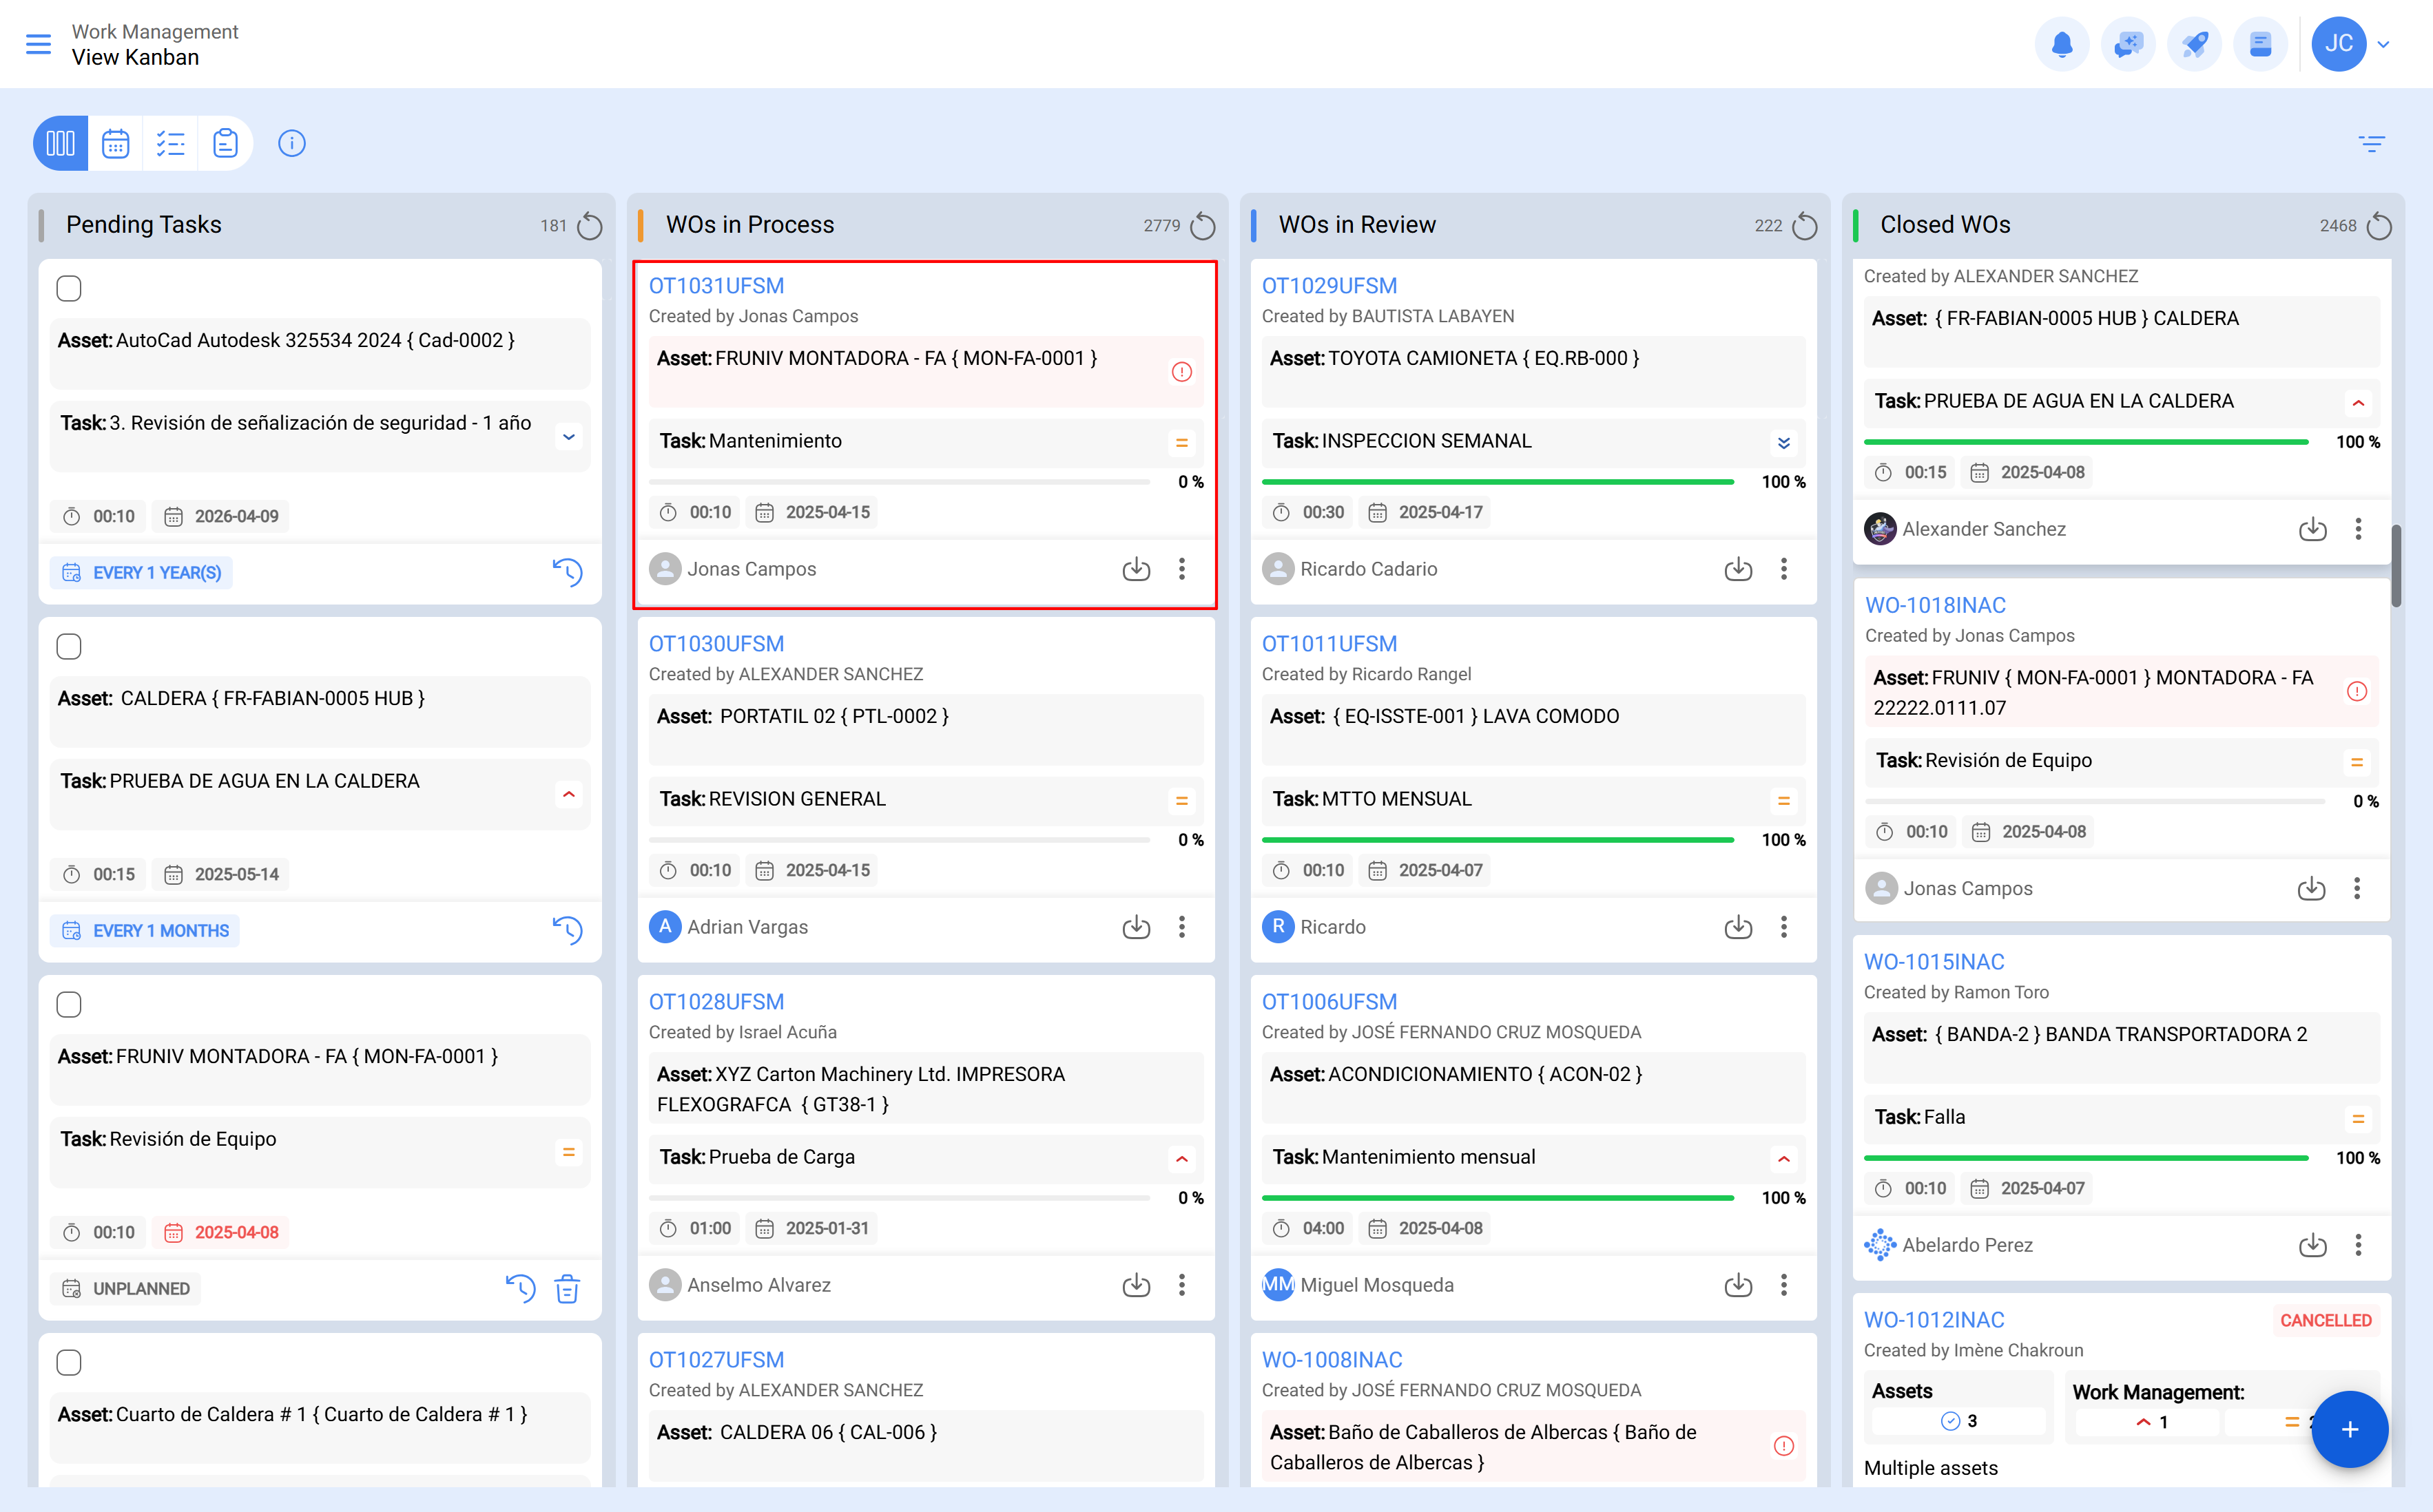This screenshot has height=1512, width=2433.
Task: Select the clipboard view icon
Action: (x=225, y=143)
